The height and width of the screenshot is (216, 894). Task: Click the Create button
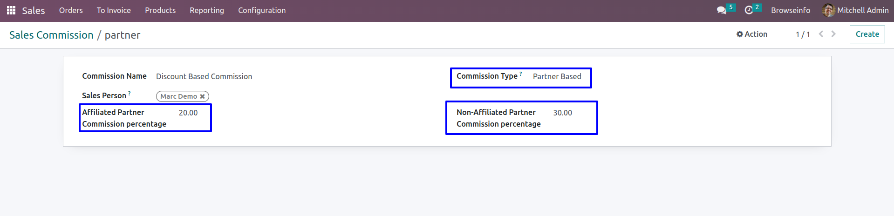click(867, 34)
